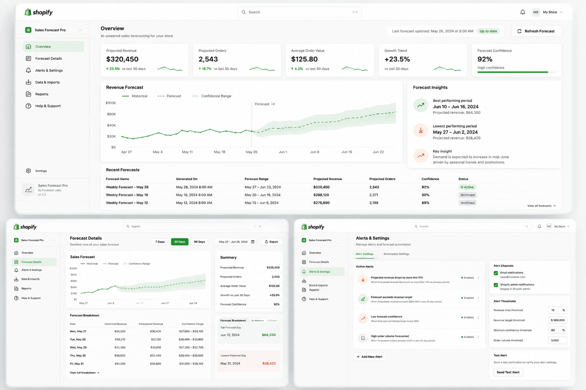Open the May 27 – Jun 25, 2024 date picker

tap(237, 242)
